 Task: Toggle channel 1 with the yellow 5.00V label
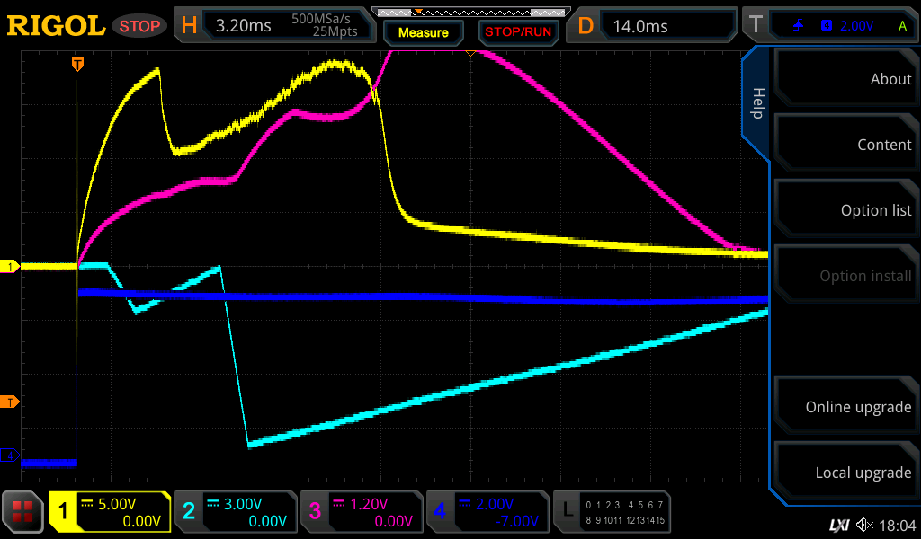(x=110, y=512)
